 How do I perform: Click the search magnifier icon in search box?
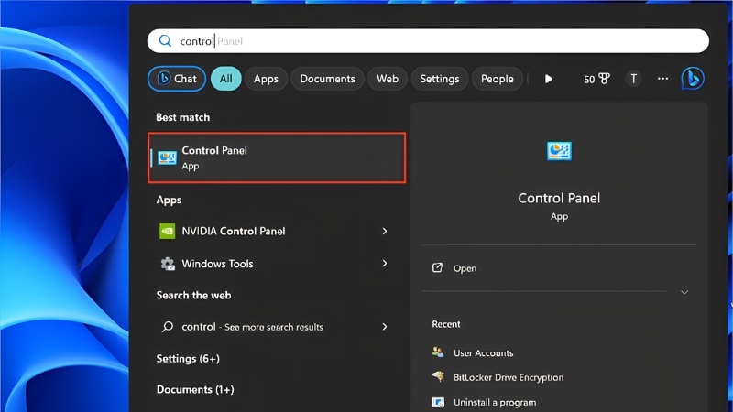point(165,40)
